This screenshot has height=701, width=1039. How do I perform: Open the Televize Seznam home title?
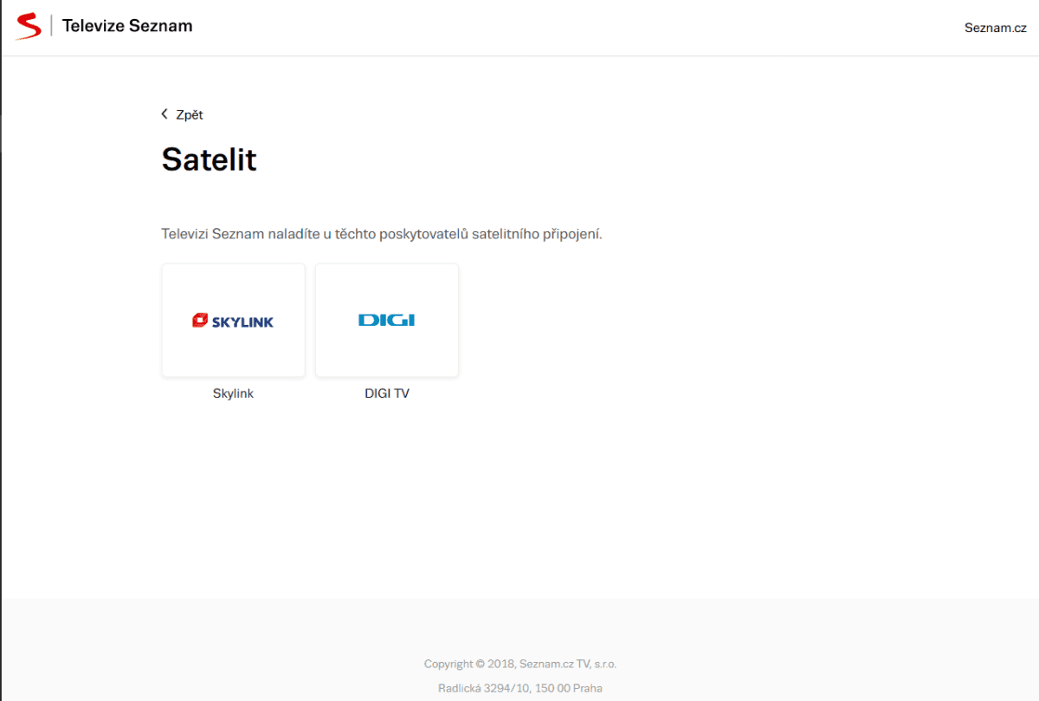[127, 26]
